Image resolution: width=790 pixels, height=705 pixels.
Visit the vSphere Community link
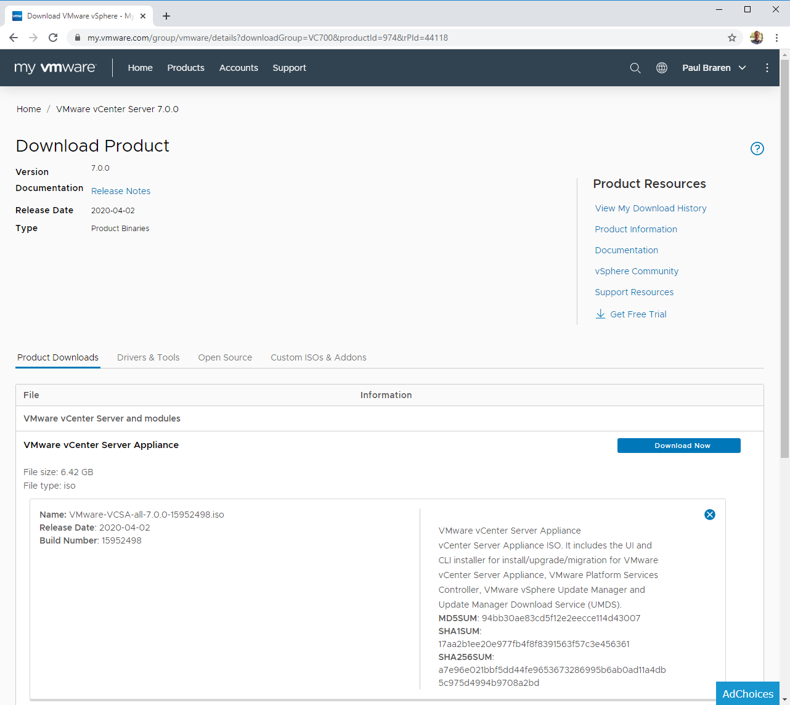[637, 271]
